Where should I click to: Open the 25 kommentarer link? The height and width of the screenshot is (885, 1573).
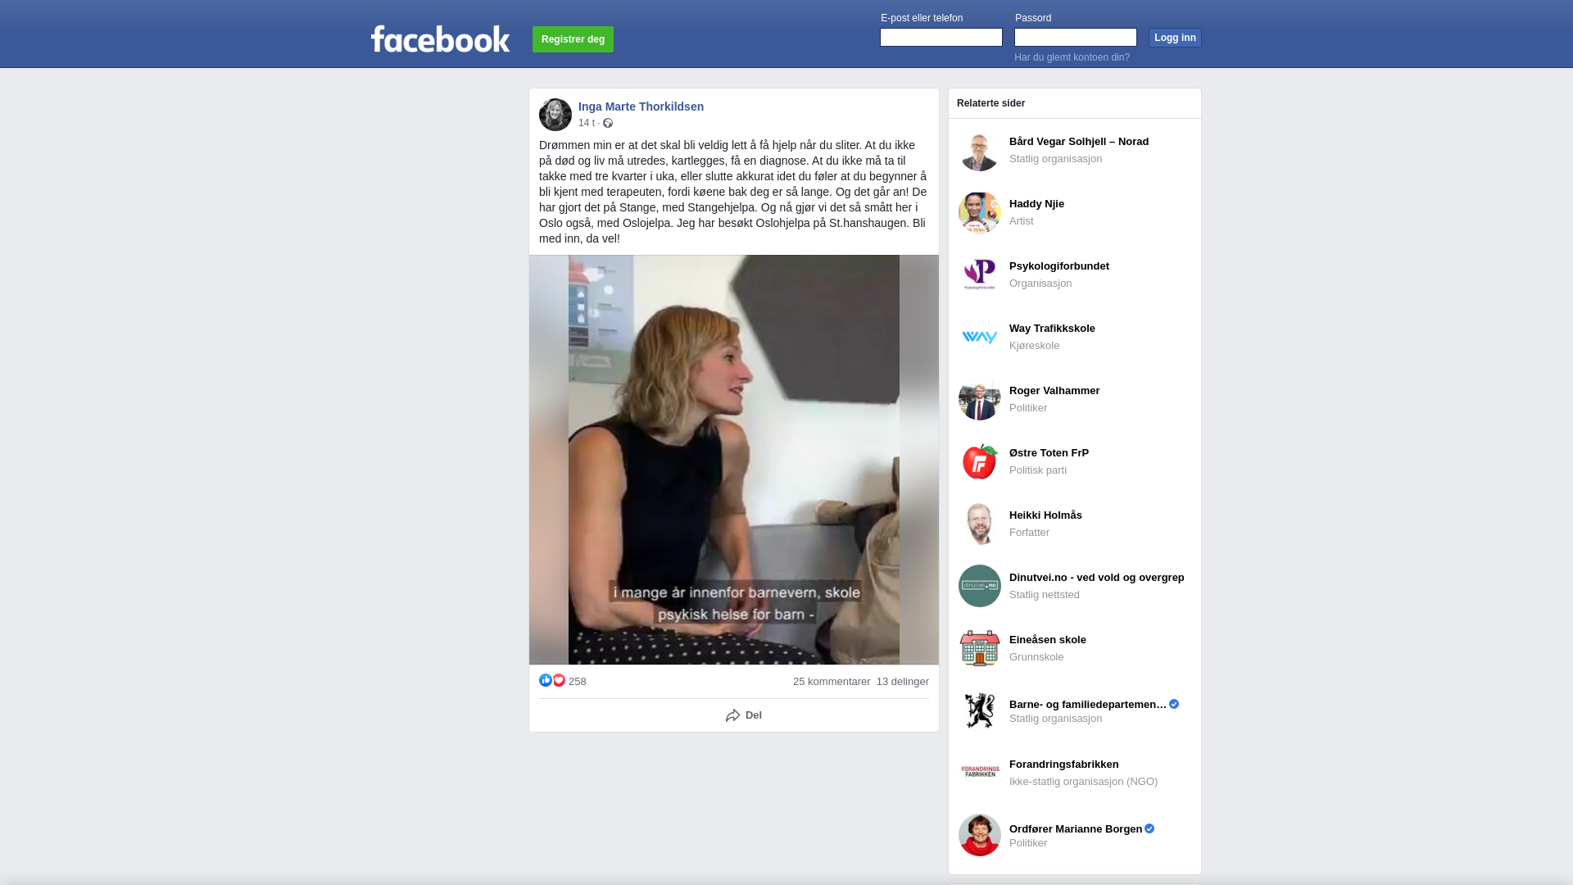pyautogui.click(x=832, y=682)
